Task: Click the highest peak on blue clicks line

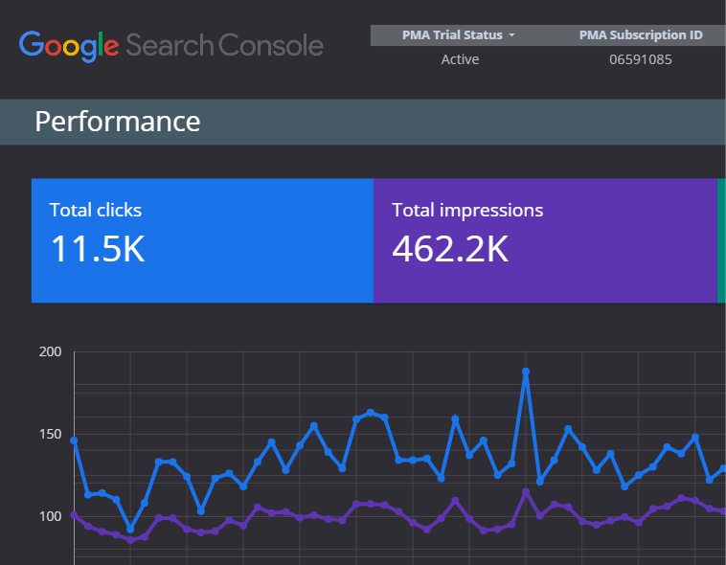Action: coord(526,372)
